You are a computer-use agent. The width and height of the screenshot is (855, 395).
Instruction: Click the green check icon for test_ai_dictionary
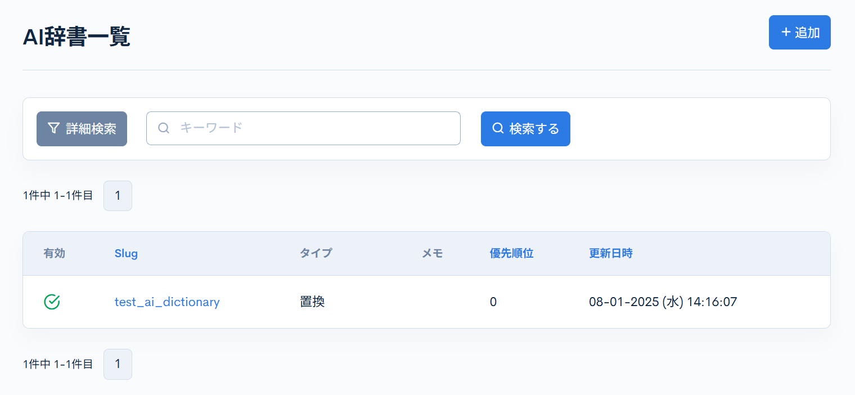point(52,302)
